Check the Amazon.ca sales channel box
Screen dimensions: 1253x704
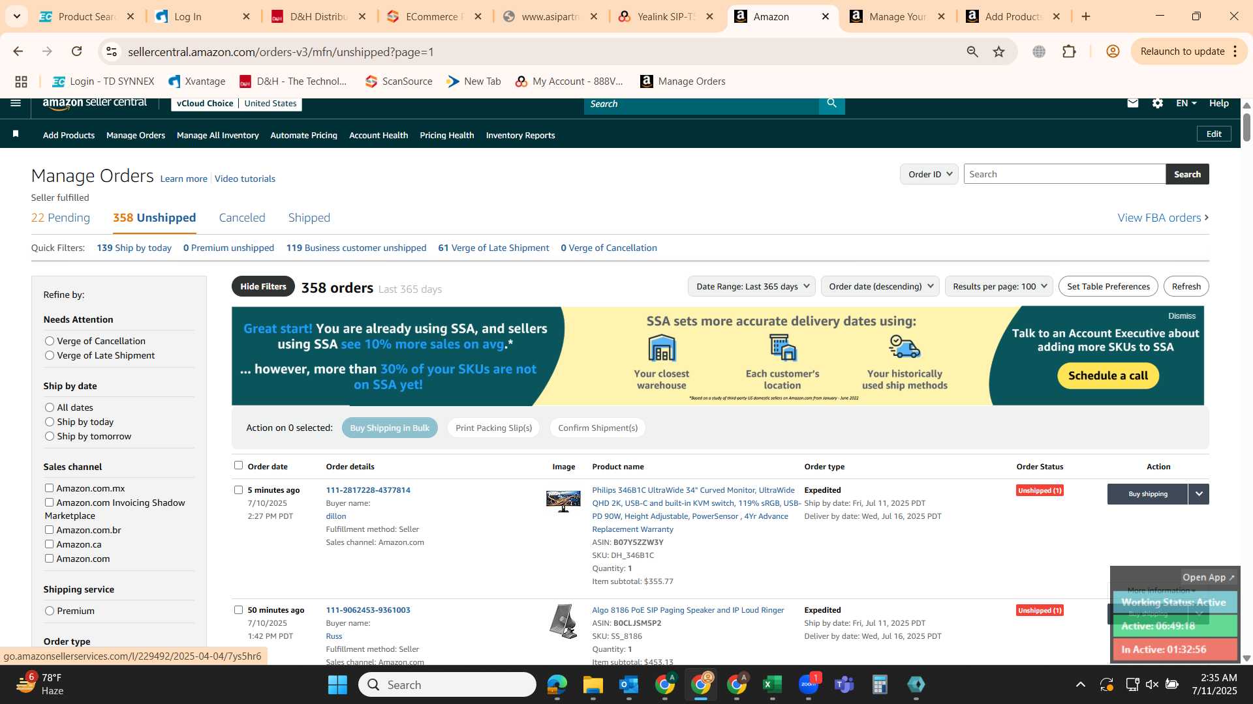(x=49, y=544)
